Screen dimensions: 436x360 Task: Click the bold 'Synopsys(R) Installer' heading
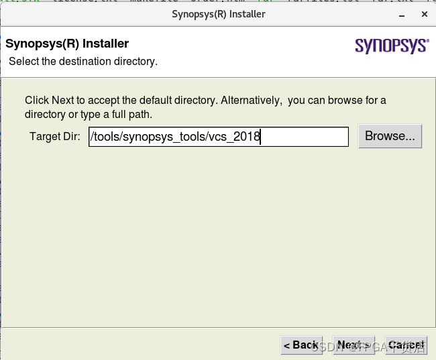coord(67,44)
